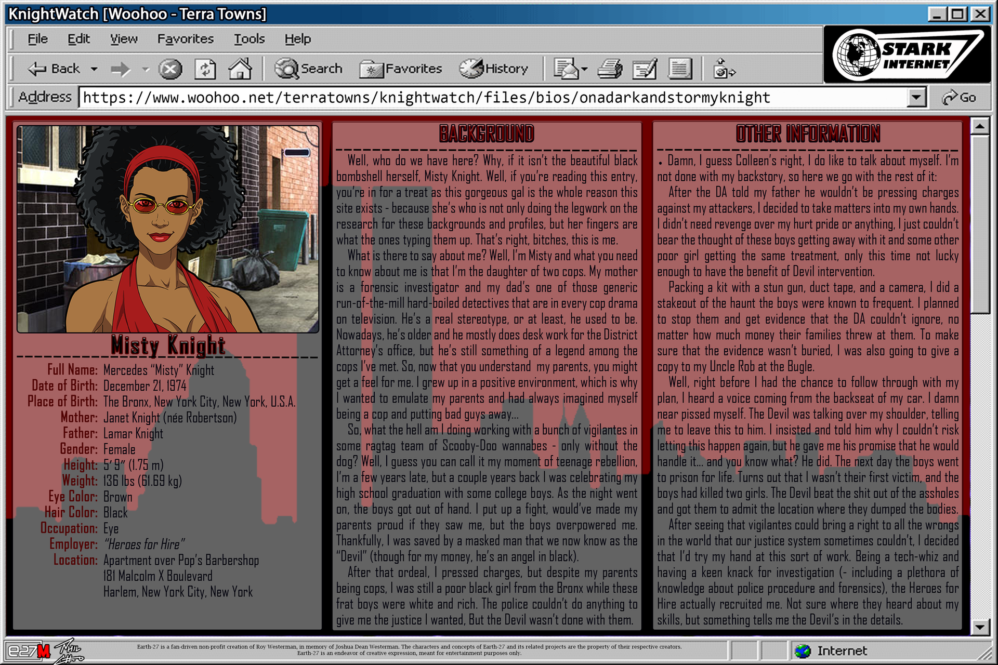This screenshot has height=665, width=998.
Task: Click the Mail envelope icon
Action: [566, 69]
